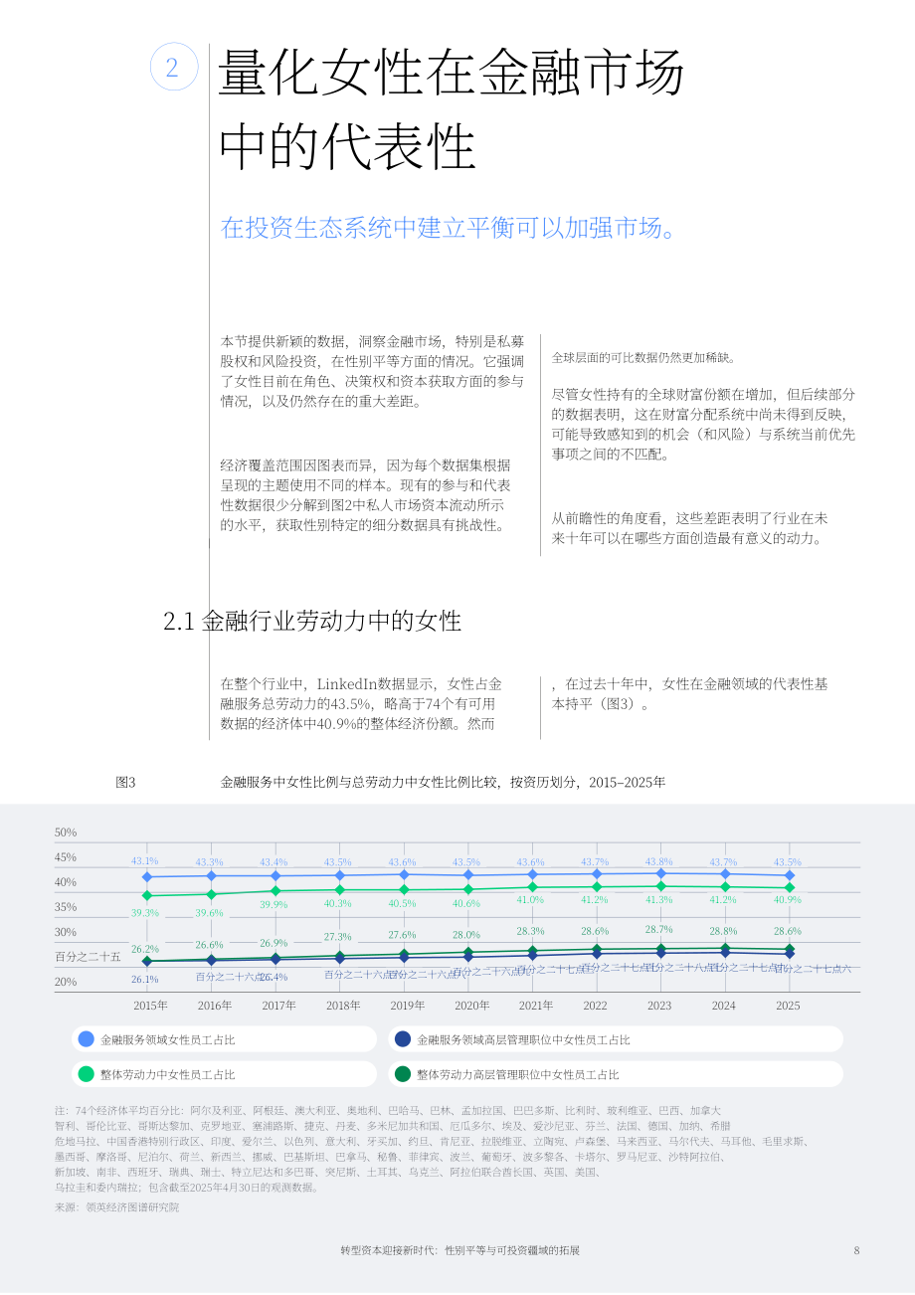Image resolution: width=915 pixels, height=1295 pixels.
Task: Click the light green legend dot for 整体劳动力中女性员工占比
Action: click(x=86, y=1074)
